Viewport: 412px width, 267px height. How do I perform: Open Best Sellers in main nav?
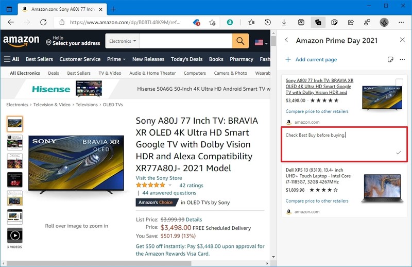39,59
